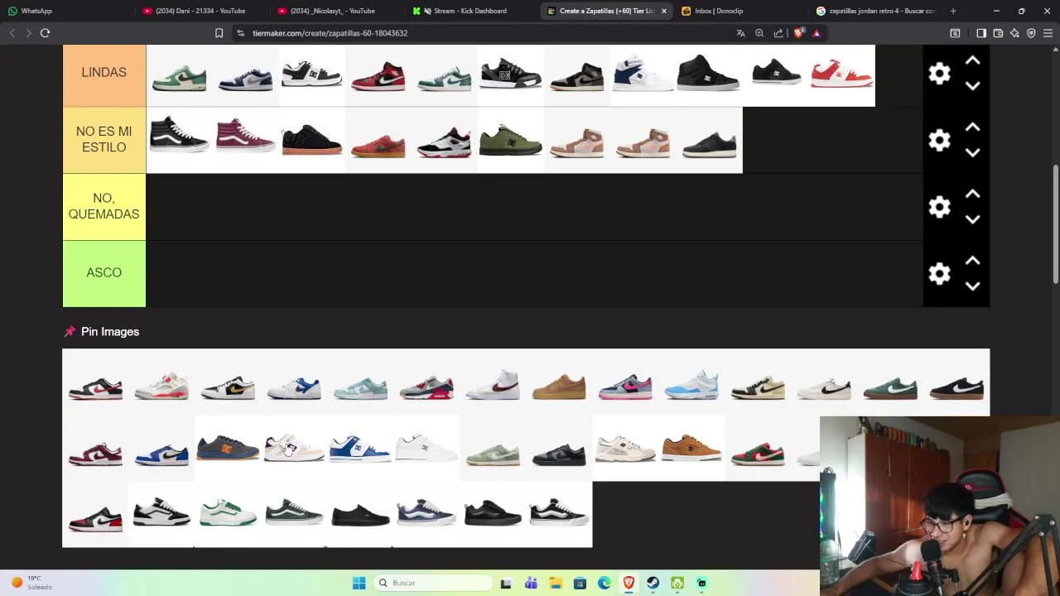Move LINDAS tier down with arrow
The height and width of the screenshot is (596, 1060).
(x=973, y=86)
